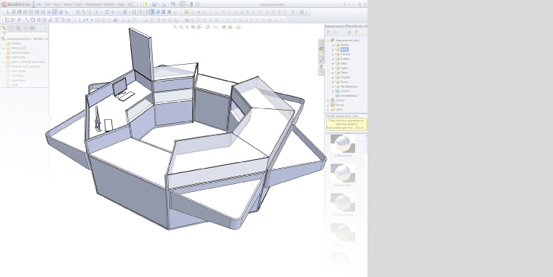Click the Rotate view icon

[x=107, y=12]
